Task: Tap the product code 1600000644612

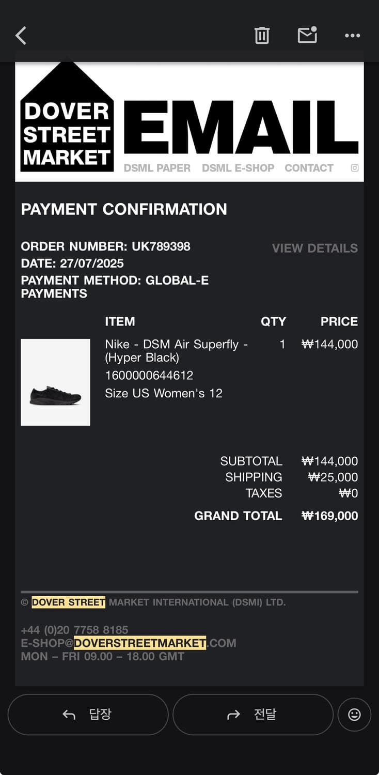Action: coord(149,376)
